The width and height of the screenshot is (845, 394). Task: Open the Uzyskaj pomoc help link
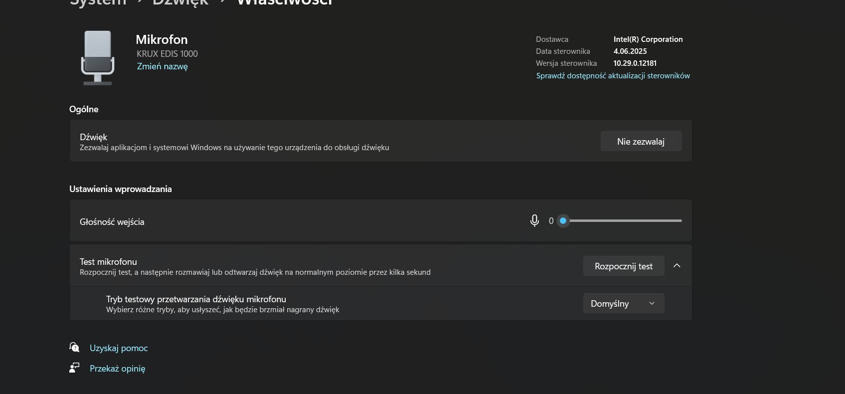[x=119, y=348]
